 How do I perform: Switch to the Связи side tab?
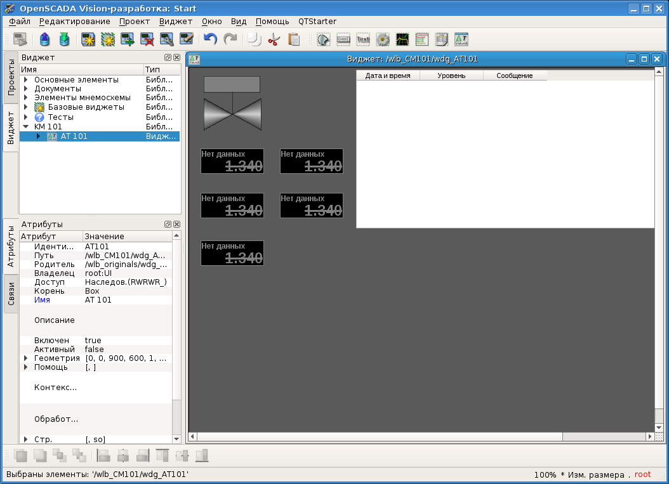tap(11, 294)
